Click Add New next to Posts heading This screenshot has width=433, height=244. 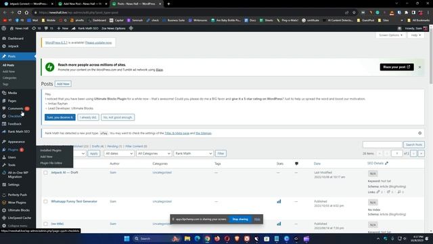(x=63, y=84)
